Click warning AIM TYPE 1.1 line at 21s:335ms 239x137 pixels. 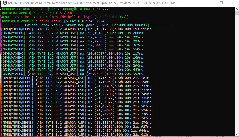point(76,102)
